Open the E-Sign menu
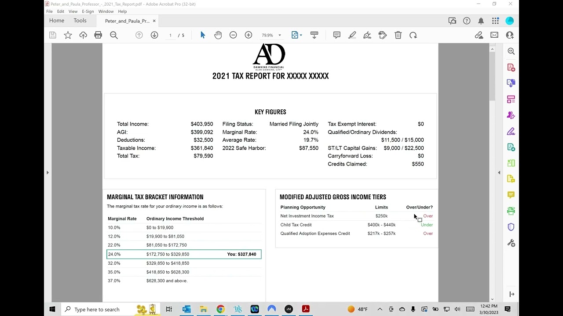The width and height of the screenshot is (563, 316). (x=88, y=11)
